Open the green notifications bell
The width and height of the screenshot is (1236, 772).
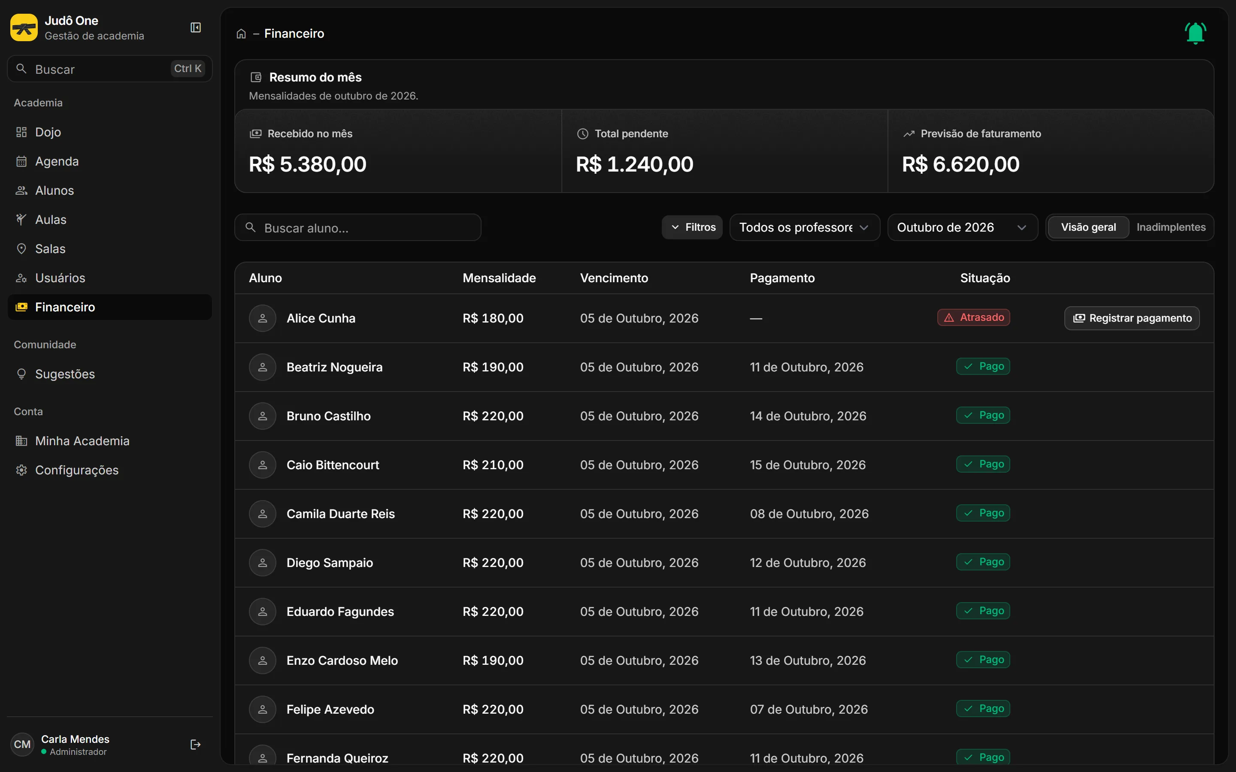[x=1195, y=33]
